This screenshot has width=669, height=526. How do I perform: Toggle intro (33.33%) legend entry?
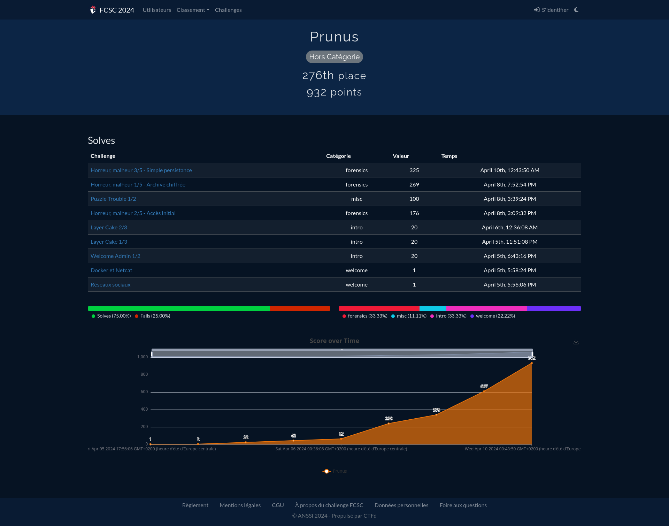coord(448,316)
